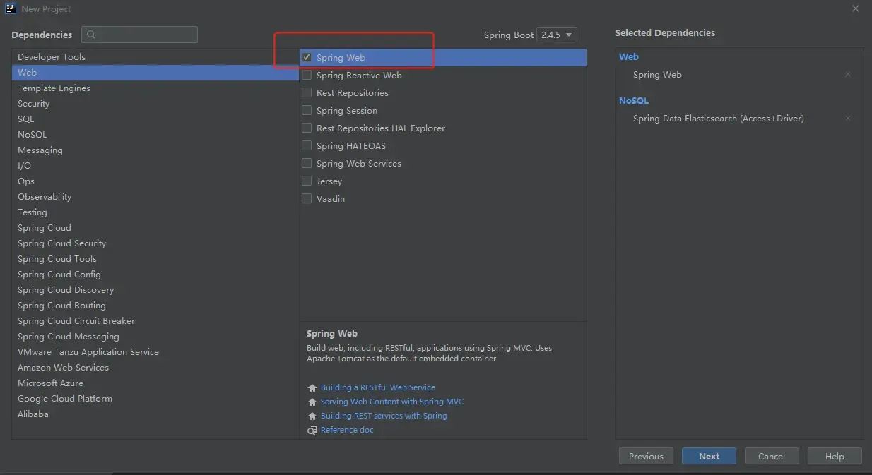The height and width of the screenshot is (475, 872).
Task: Select the NoSQL category
Action: click(33, 135)
